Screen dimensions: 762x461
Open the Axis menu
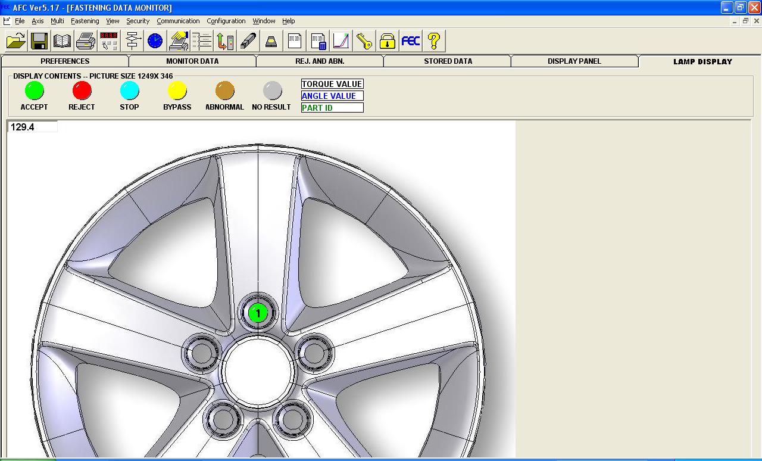click(x=38, y=21)
